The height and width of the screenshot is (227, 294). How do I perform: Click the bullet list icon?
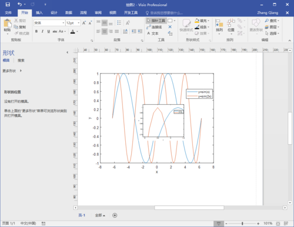119,23
